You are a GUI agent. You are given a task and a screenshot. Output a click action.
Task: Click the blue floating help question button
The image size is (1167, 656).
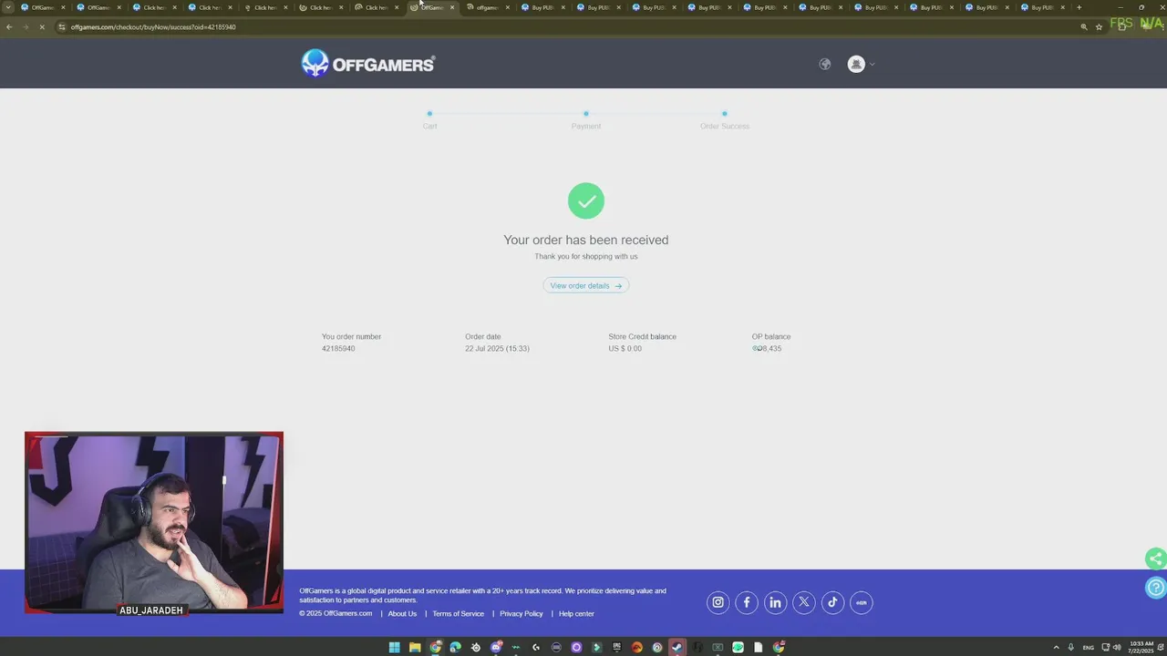(x=1155, y=588)
